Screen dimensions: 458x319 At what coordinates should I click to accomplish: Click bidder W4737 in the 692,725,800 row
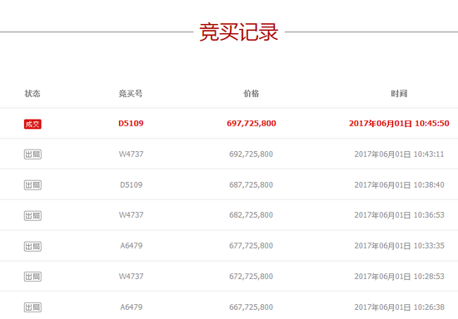point(131,155)
